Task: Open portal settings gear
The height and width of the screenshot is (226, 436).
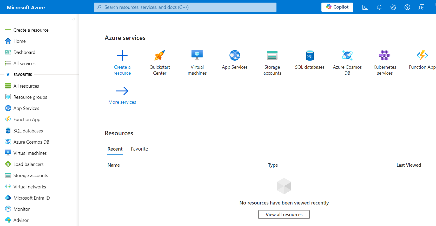Action: click(393, 7)
